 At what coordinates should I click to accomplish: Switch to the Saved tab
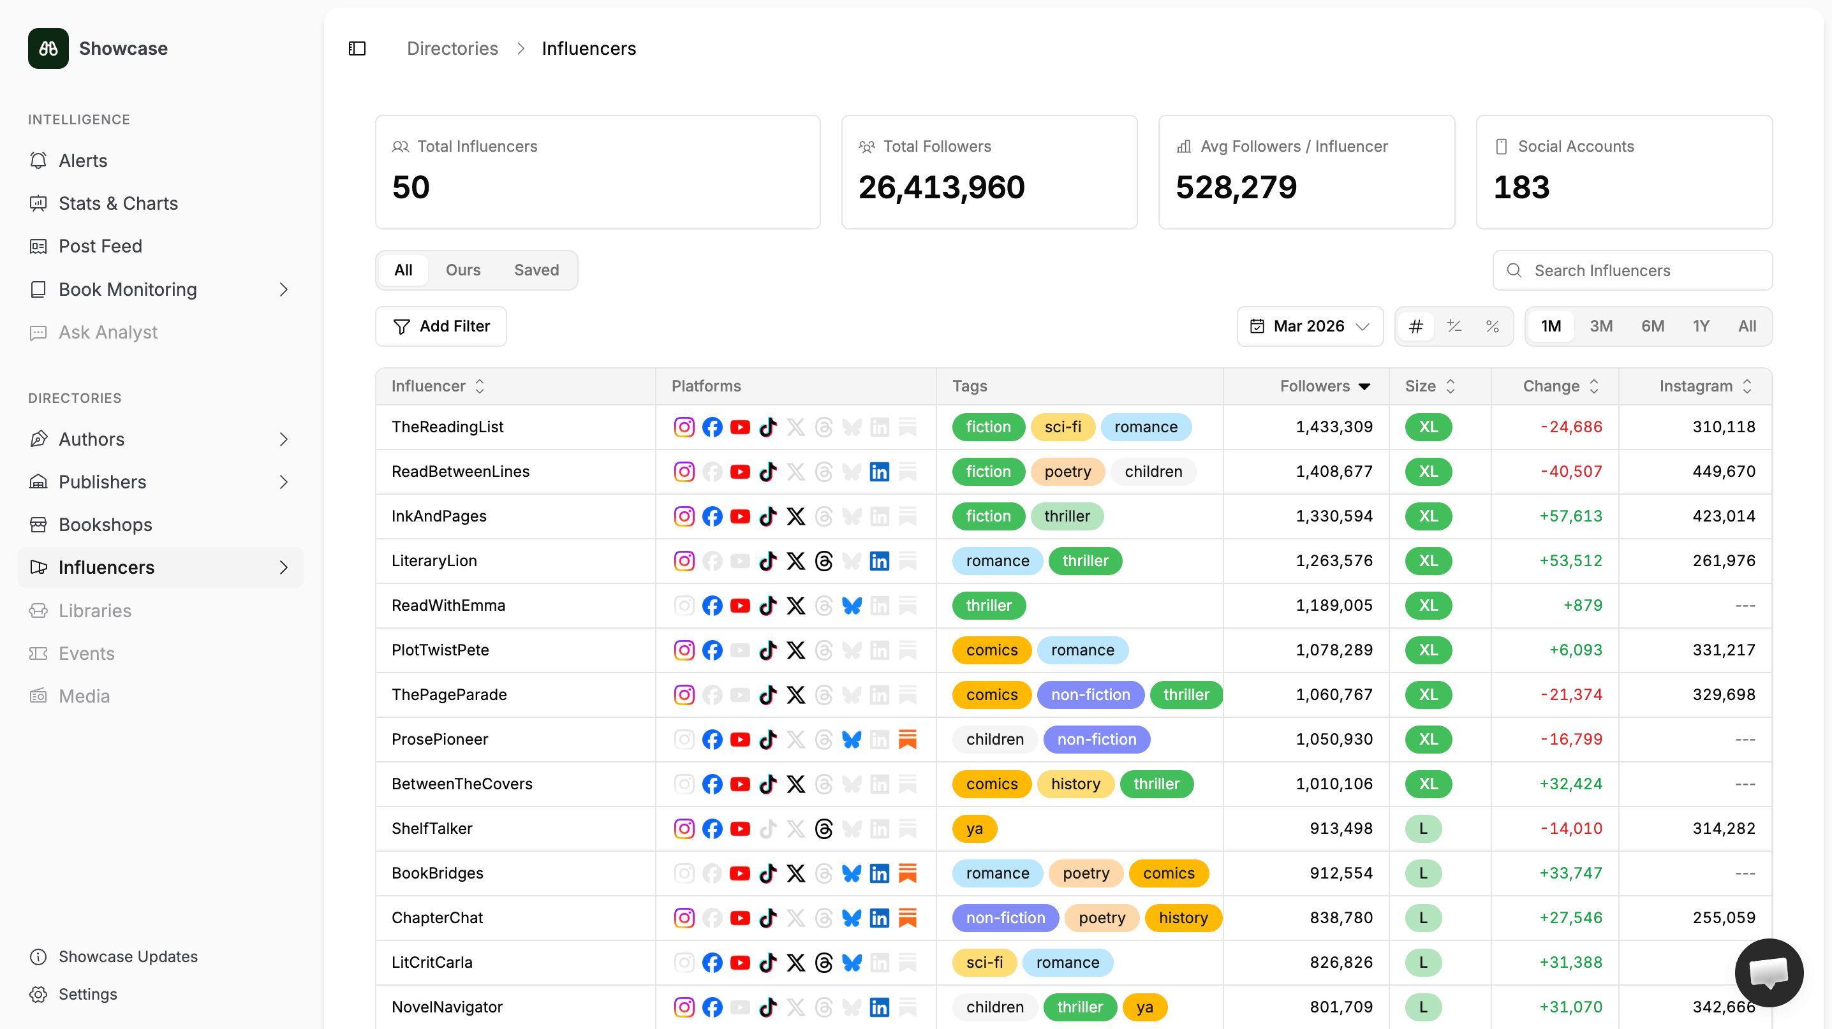coord(536,270)
